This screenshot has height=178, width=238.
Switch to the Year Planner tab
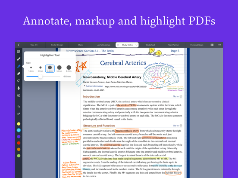click(x=173, y=45)
